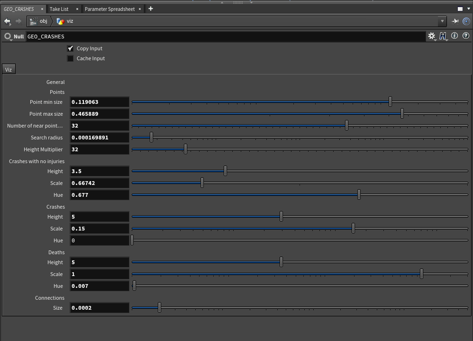The height and width of the screenshot is (341, 473).
Task: Select the Viz parameter tab
Action: pos(9,70)
